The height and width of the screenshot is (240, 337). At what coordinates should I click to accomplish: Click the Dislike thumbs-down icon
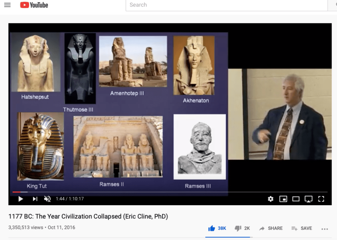point(238,228)
